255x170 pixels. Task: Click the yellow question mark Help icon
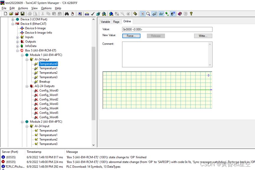[x=191, y=14]
